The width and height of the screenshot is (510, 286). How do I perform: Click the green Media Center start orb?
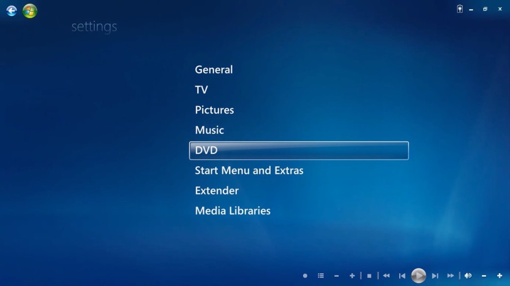coord(29,11)
